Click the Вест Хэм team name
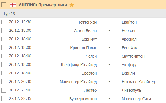The width and height of the screenshot is (166, 103). [x=129, y=48]
